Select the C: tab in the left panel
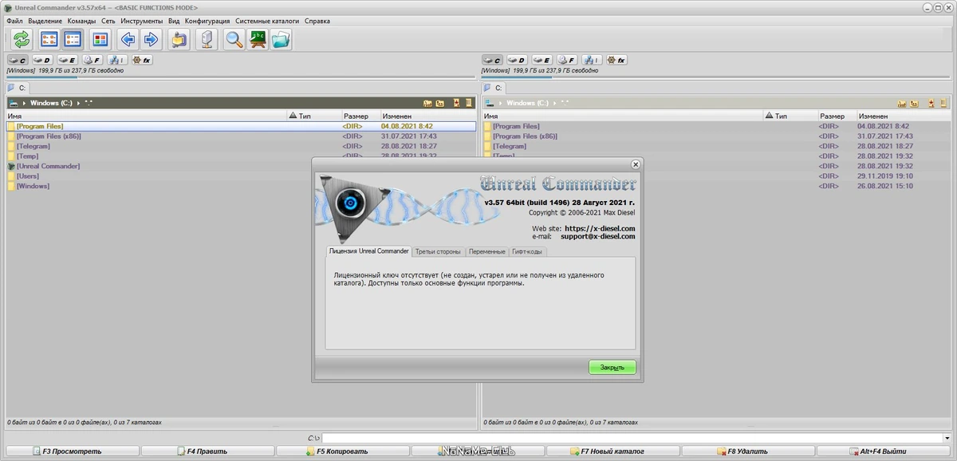Image resolution: width=957 pixels, height=461 pixels. (x=18, y=88)
